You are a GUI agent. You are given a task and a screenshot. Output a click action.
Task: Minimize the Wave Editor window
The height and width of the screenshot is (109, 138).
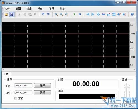(118, 2)
